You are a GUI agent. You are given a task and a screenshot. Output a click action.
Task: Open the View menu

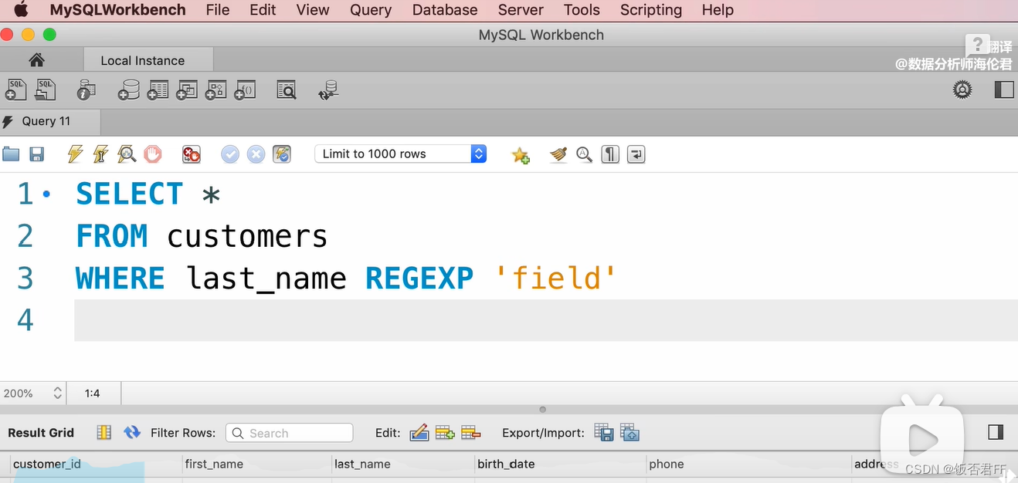pyautogui.click(x=313, y=10)
